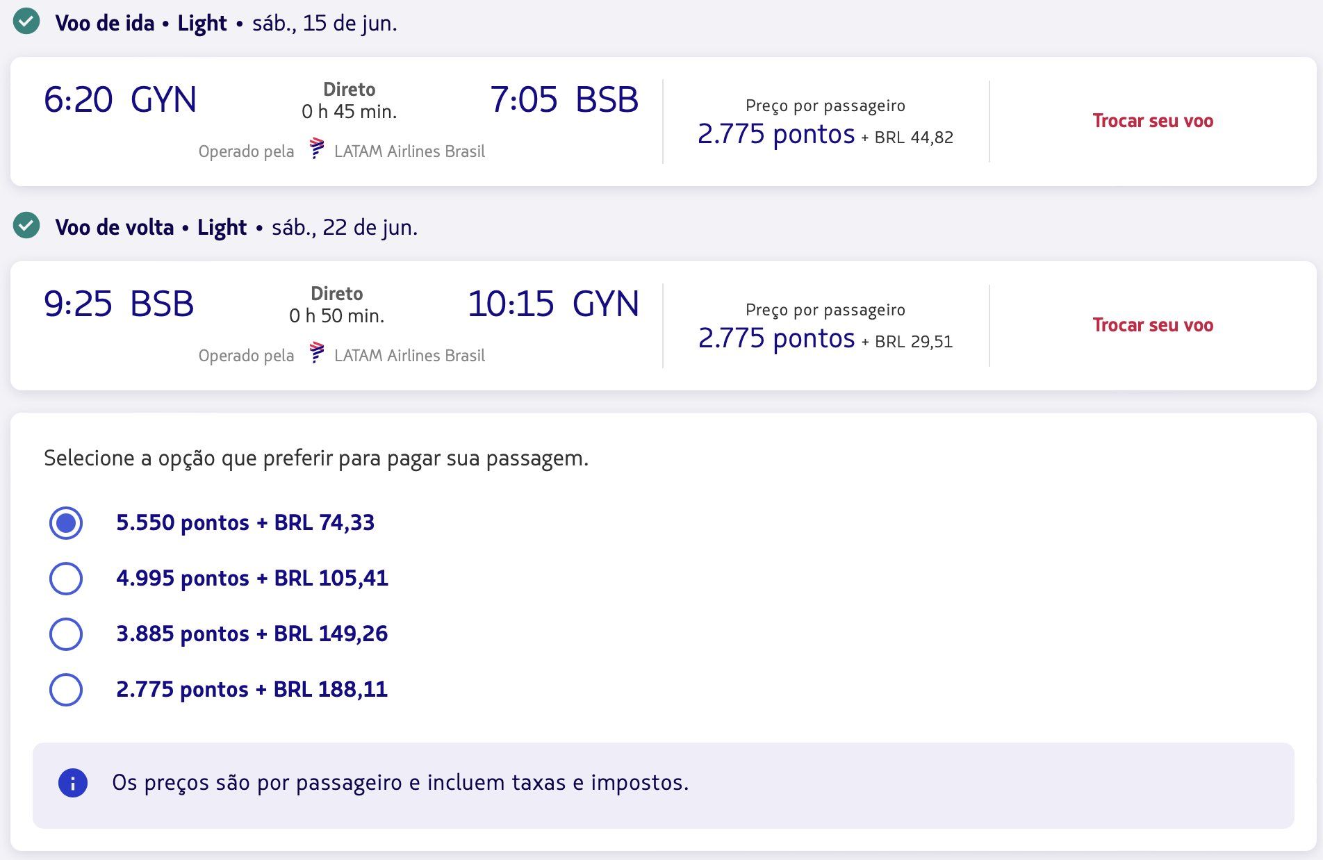Image resolution: width=1323 pixels, height=860 pixels.
Task: Click the return price with BRL 29,51
Action: click(x=825, y=338)
